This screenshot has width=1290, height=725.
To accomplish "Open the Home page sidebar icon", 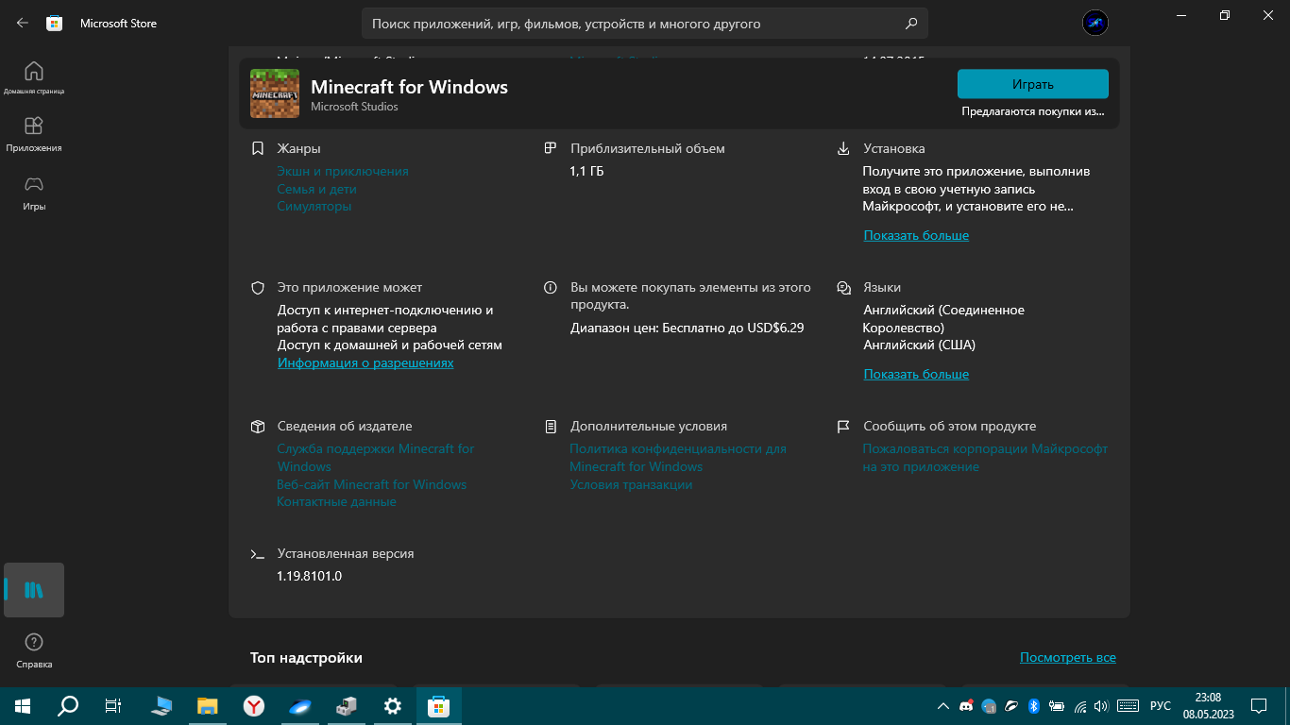I will [x=34, y=77].
